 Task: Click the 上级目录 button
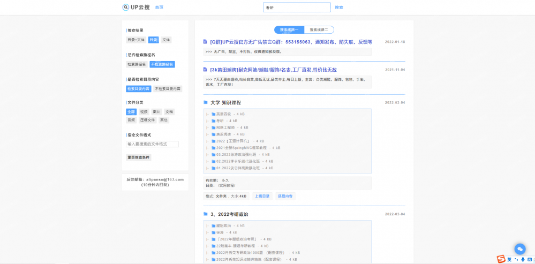[262, 196]
